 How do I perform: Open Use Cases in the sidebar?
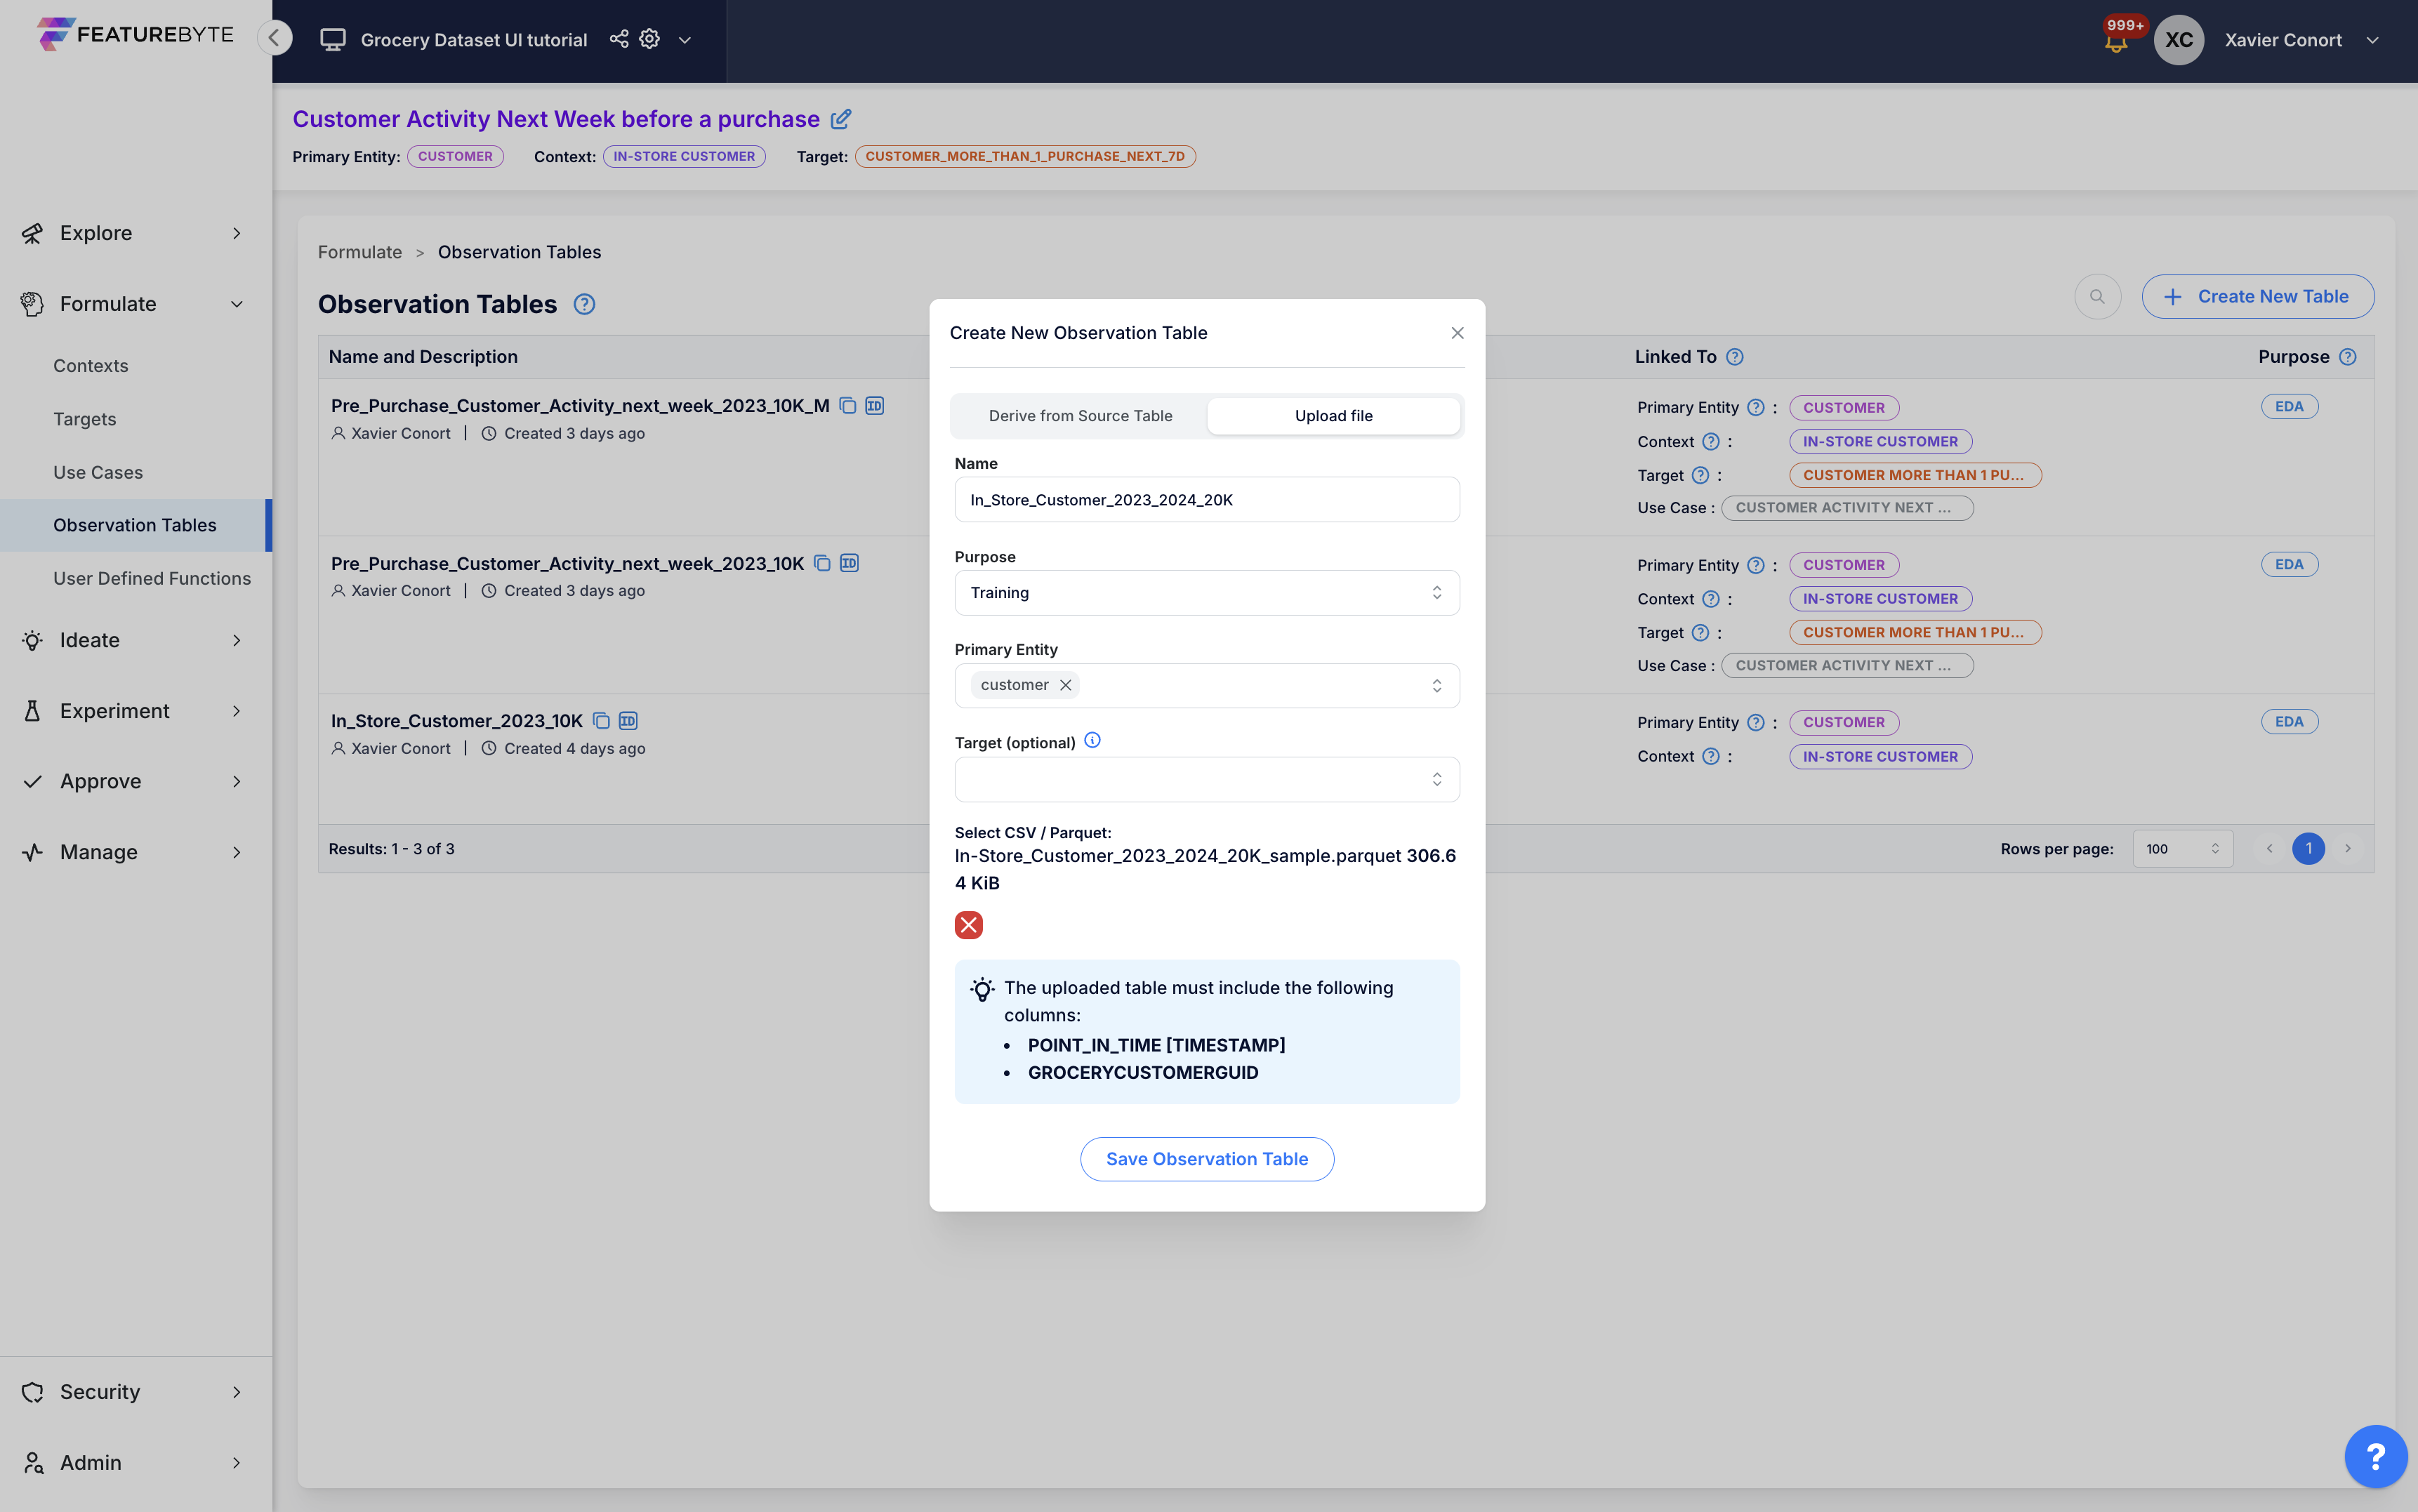98,472
